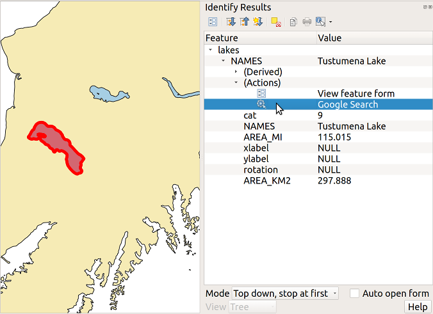Image resolution: width=433 pixels, height=314 pixels.
Task: Click the Expand Tree toolbar icon
Action: click(x=231, y=22)
